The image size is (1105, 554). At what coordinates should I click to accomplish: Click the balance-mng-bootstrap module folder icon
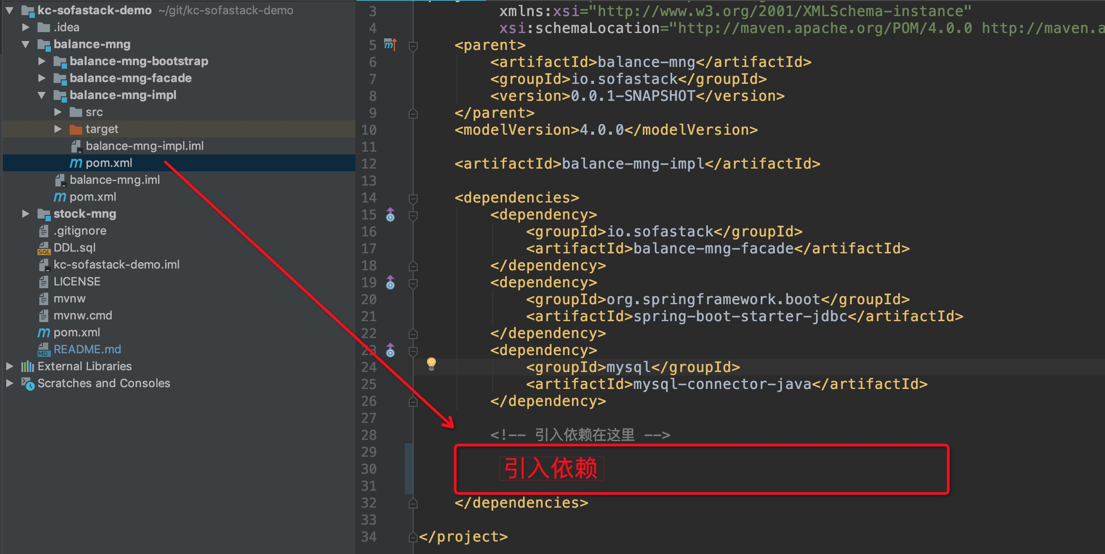click(x=60, y=62)
